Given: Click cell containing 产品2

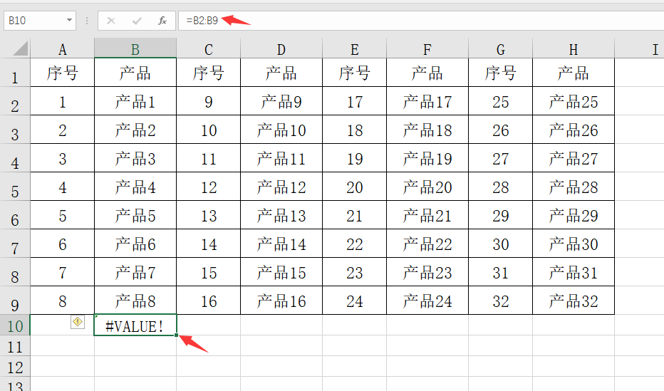Looking at the screenshot, I should click(135, 130).
